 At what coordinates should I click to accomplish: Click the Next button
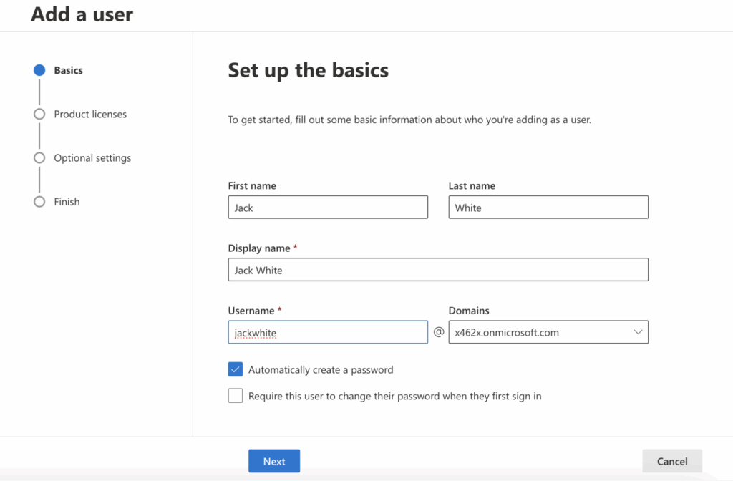click(x=274, y=461)
